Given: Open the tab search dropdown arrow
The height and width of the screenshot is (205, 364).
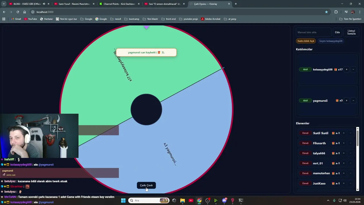Looking at the screenshot, I should click(4, 4).
